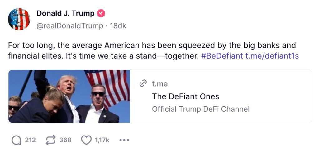Click the post body text to open post
The image size is (319, 152).
click(x=125, y=46)
